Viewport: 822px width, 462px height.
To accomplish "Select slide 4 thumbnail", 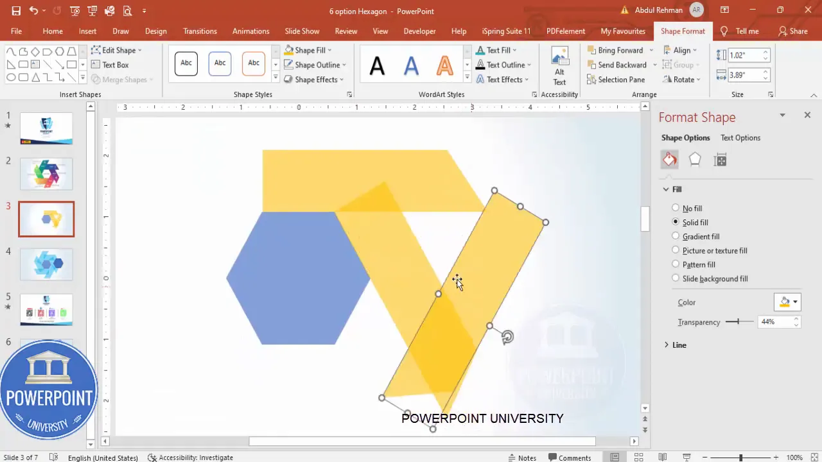I will tap(46, 264).
